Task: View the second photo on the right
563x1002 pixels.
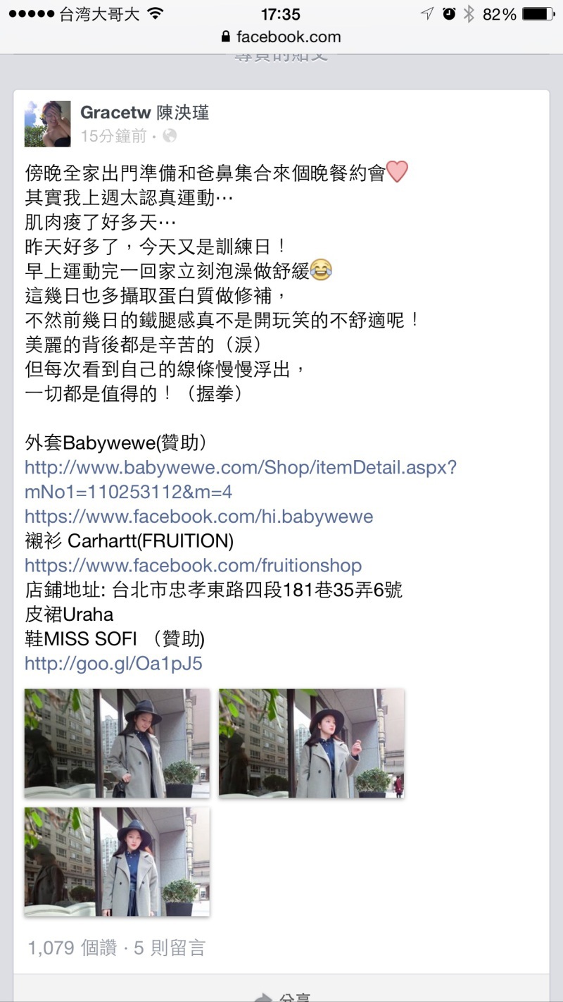Action: tap(311, 743)
